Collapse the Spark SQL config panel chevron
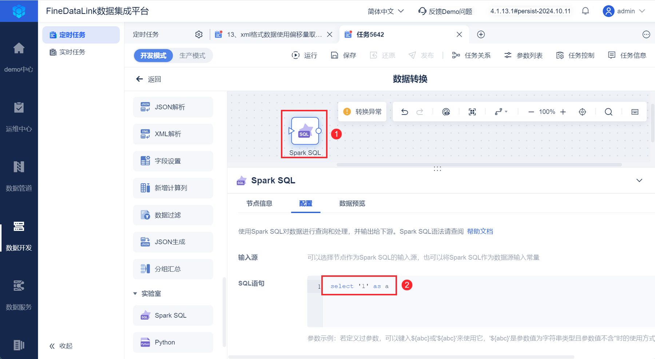This screenshot has height=359, width=655. [639, 180]
